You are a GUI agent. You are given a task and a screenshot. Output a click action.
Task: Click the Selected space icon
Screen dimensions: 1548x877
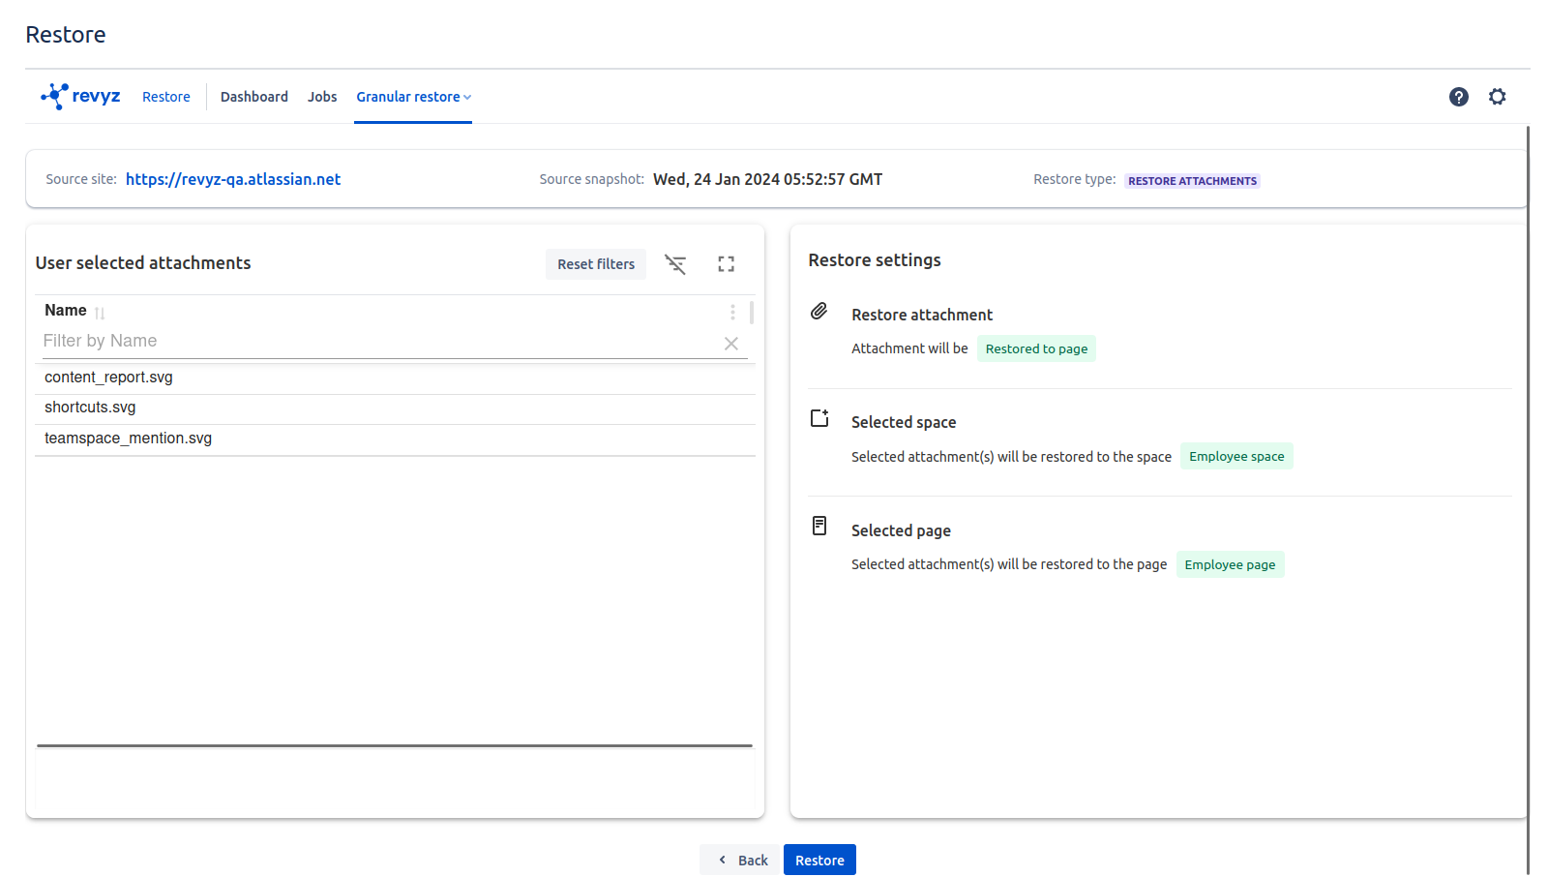819,418
